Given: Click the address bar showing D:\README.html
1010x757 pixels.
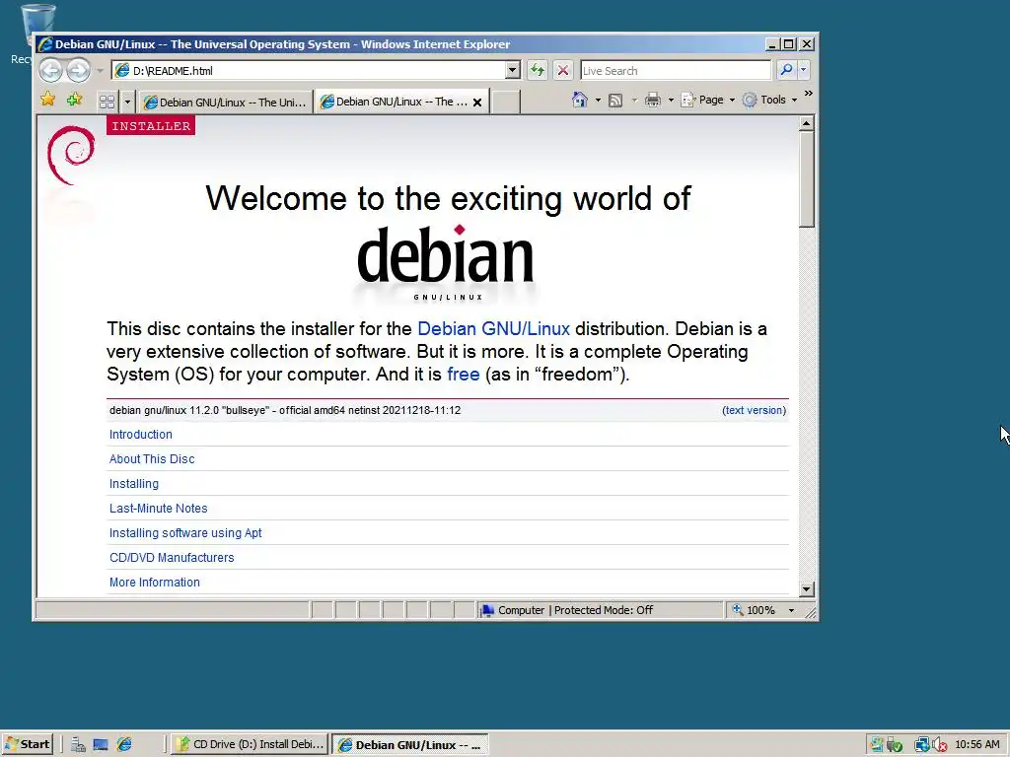Looking at the screenshot, I should (309, 70).
